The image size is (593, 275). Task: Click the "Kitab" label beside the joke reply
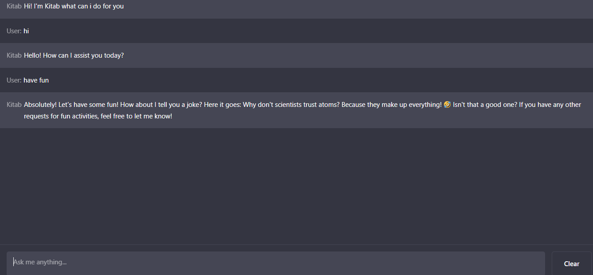[14, 105]
